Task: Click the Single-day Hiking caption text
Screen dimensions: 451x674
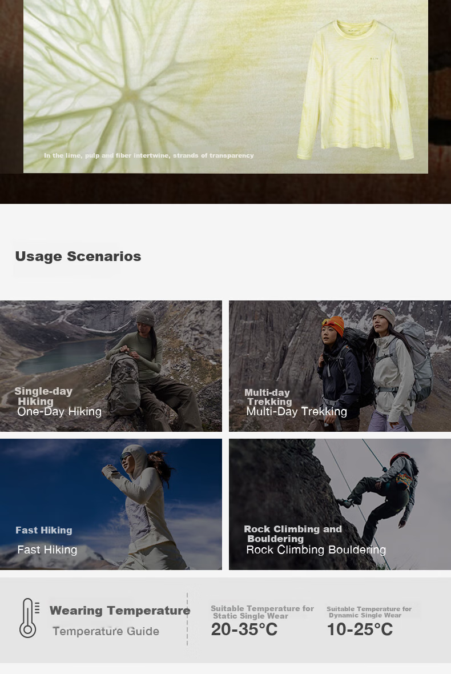Action: (x=43, y=396)
